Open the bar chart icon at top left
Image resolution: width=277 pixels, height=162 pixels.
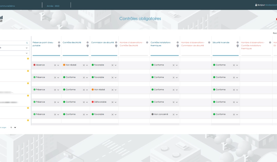click(1, 17)
